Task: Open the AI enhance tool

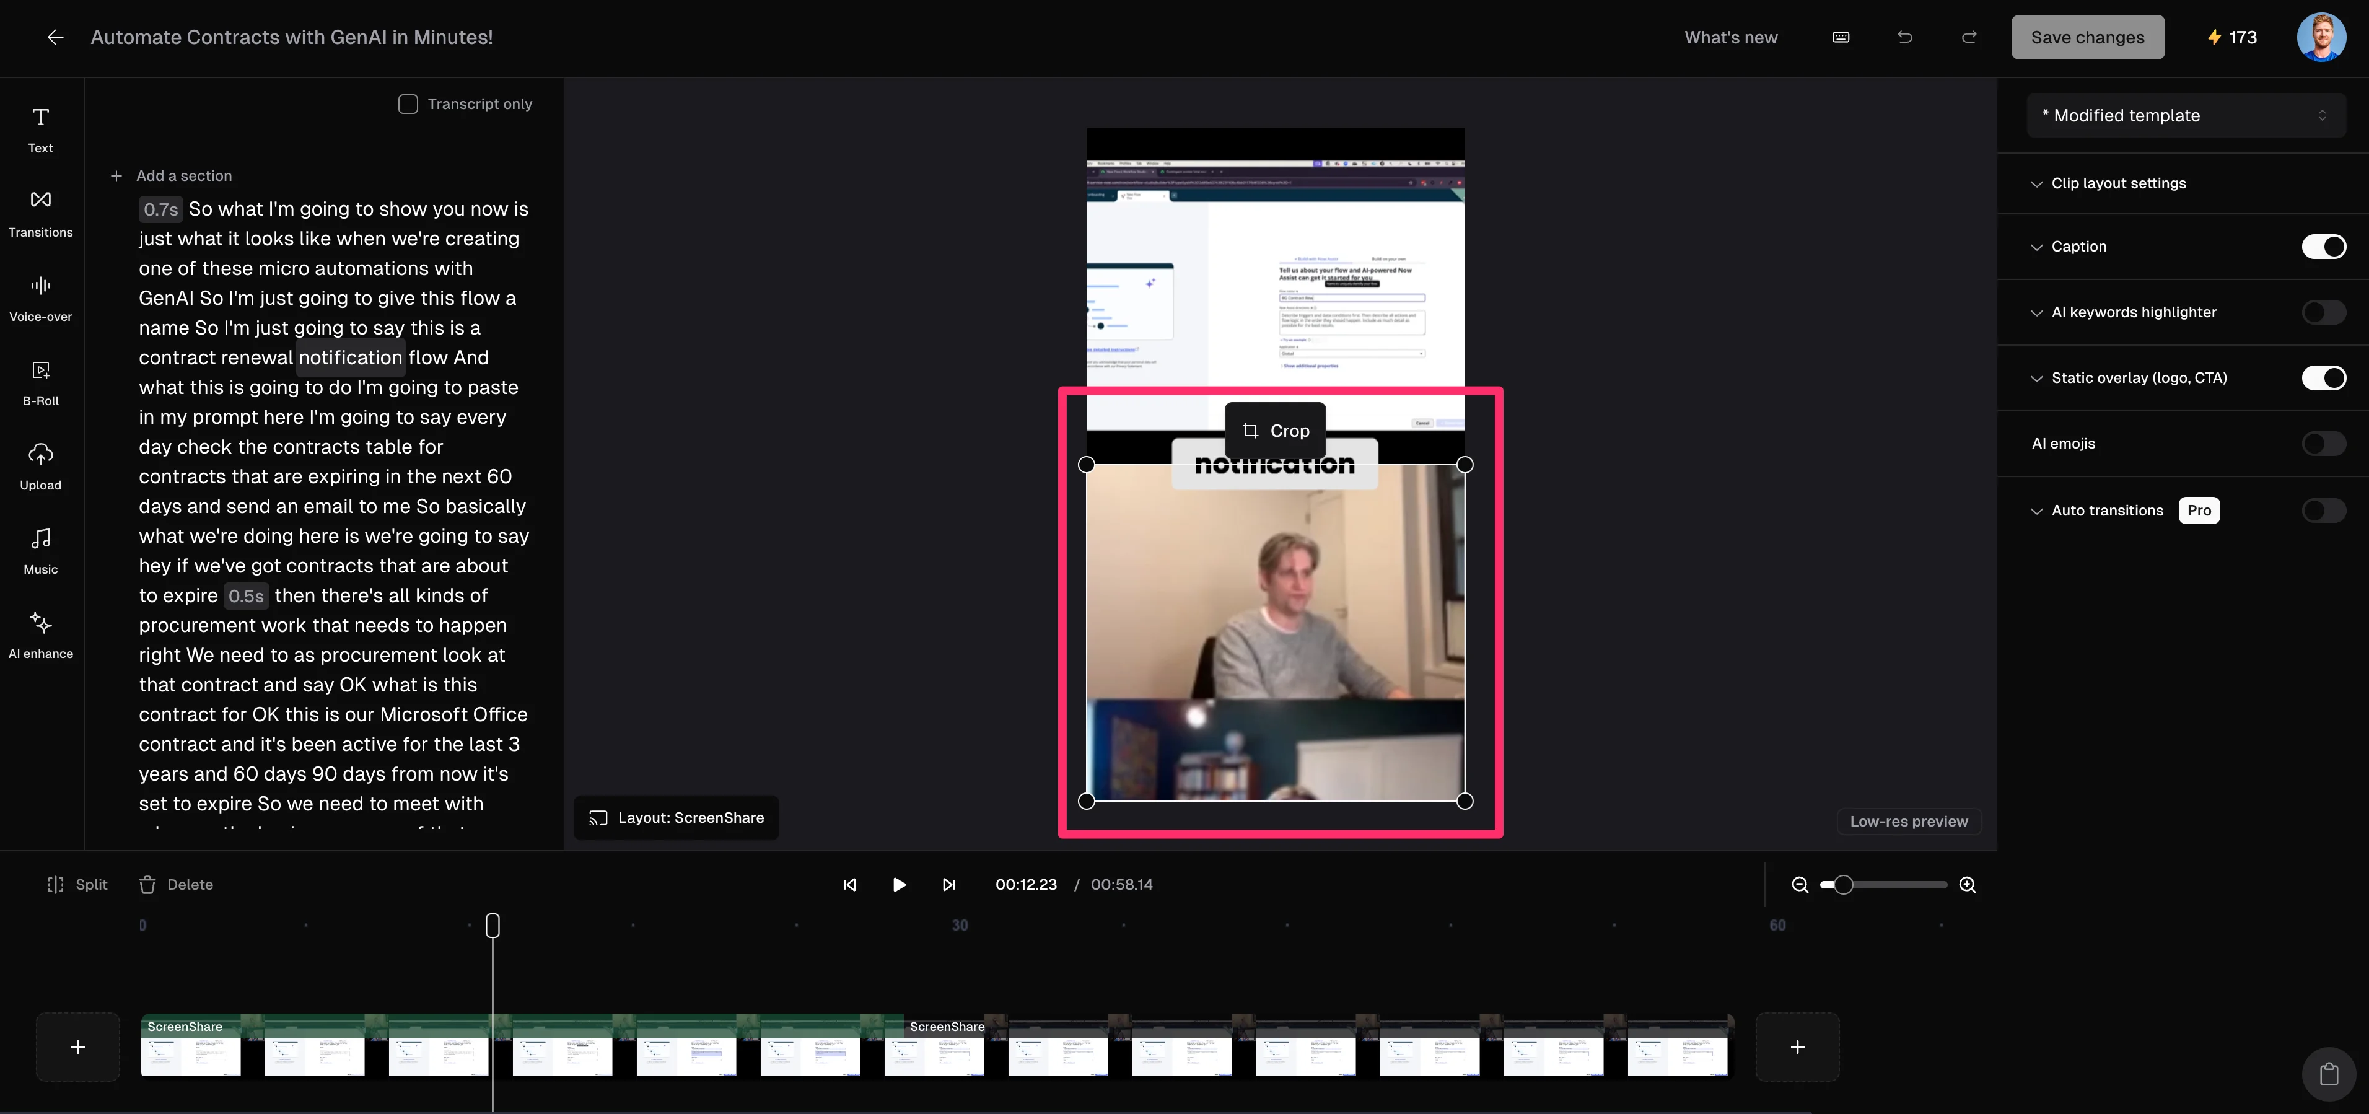Action: point(40,634)
